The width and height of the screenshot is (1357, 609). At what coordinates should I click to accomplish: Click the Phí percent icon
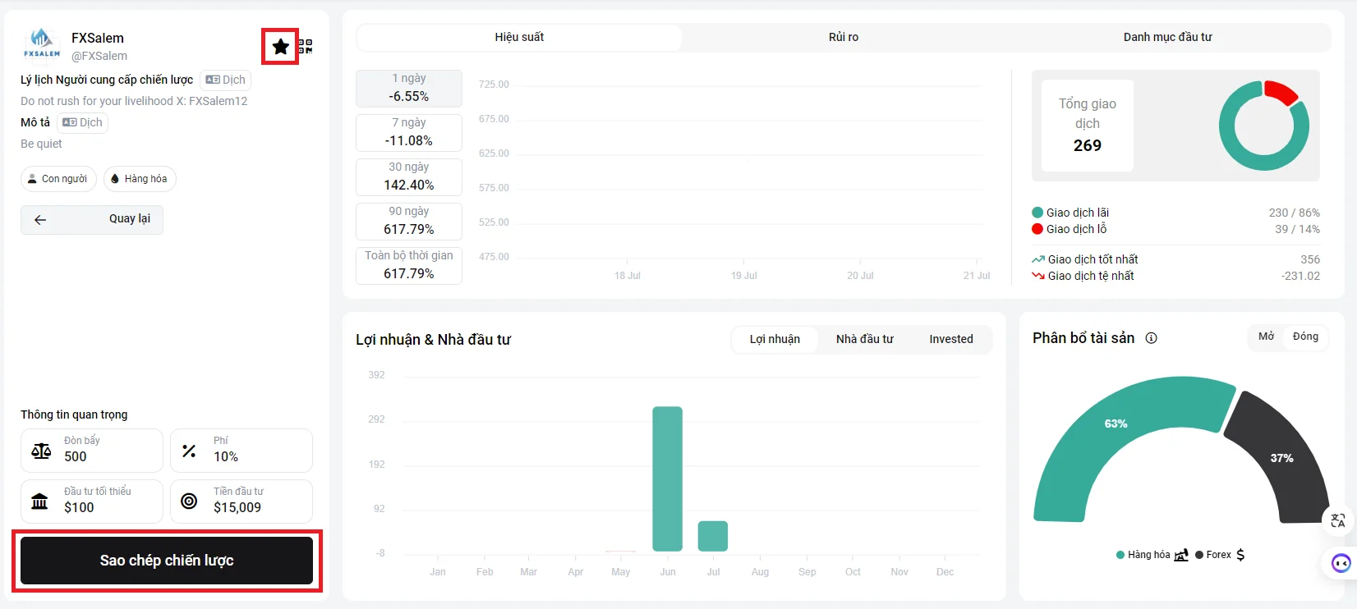click(189, 451)
